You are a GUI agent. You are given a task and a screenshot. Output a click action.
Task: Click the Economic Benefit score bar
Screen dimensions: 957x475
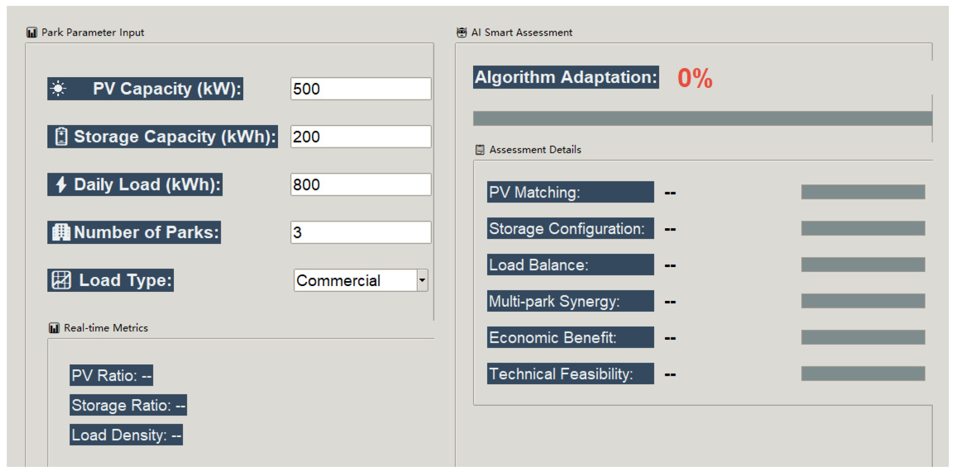pyautogui.click(x=863, y=337)
